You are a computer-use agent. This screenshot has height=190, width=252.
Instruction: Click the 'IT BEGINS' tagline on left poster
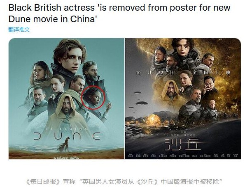[67, 129]
